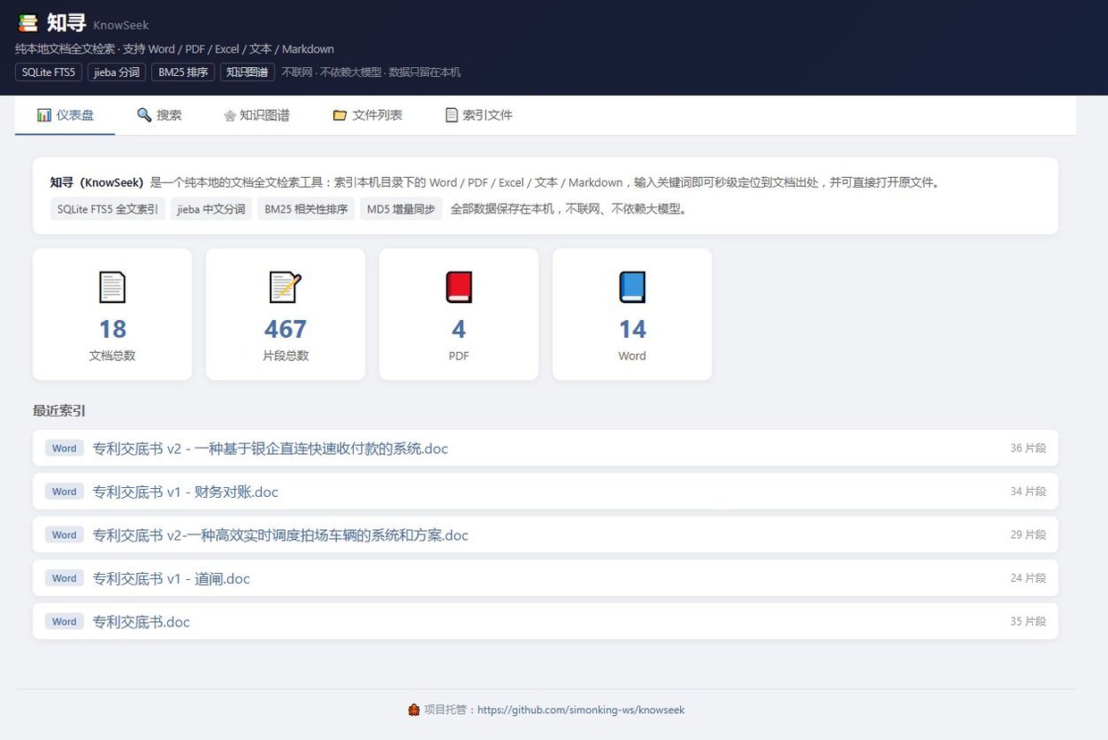Click the graph icon beside 知识图谱
1108x740 pixels.
point(230,115)
